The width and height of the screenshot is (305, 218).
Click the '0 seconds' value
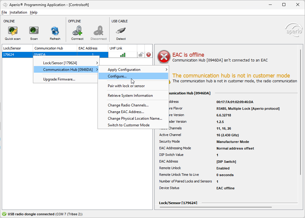225,175
